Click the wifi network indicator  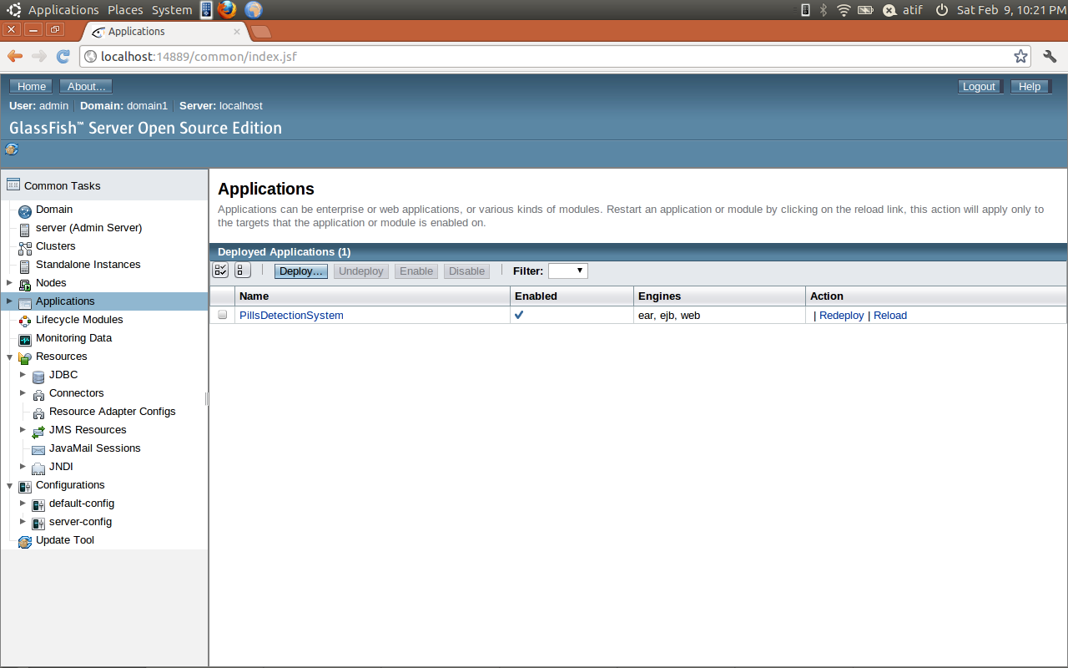844,10
